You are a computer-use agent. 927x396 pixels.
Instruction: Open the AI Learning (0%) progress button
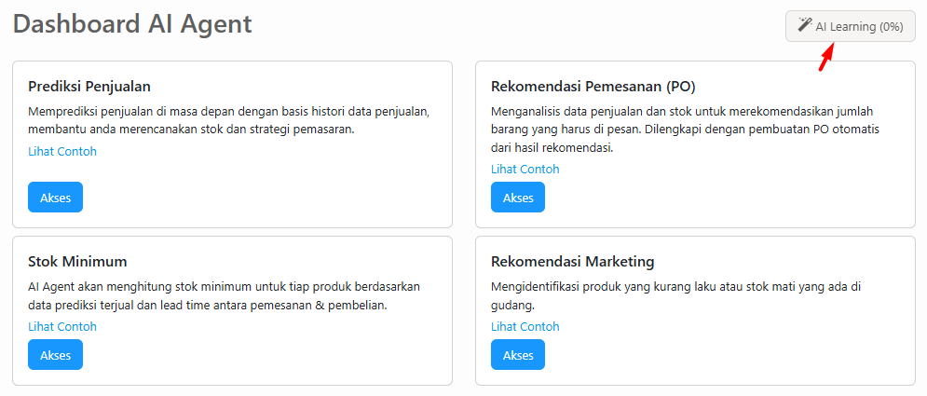pyautogui.click(x=850, y=26)
